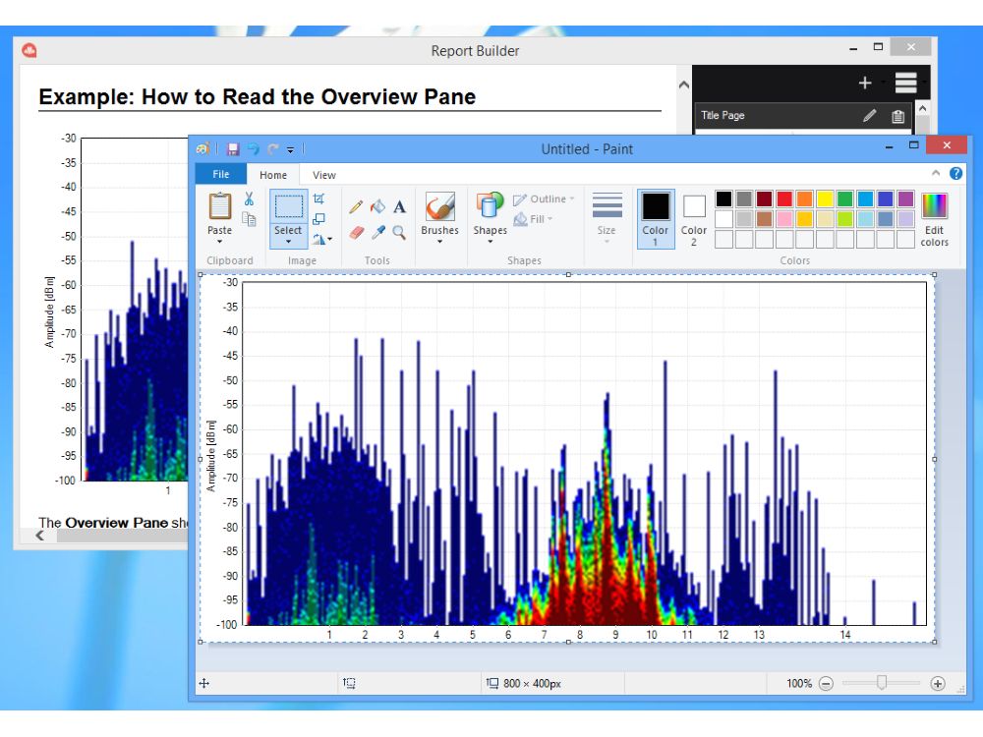Select the Eraser tool
The width and height of the screenshot is (983, 737).
tap(356, 233)
